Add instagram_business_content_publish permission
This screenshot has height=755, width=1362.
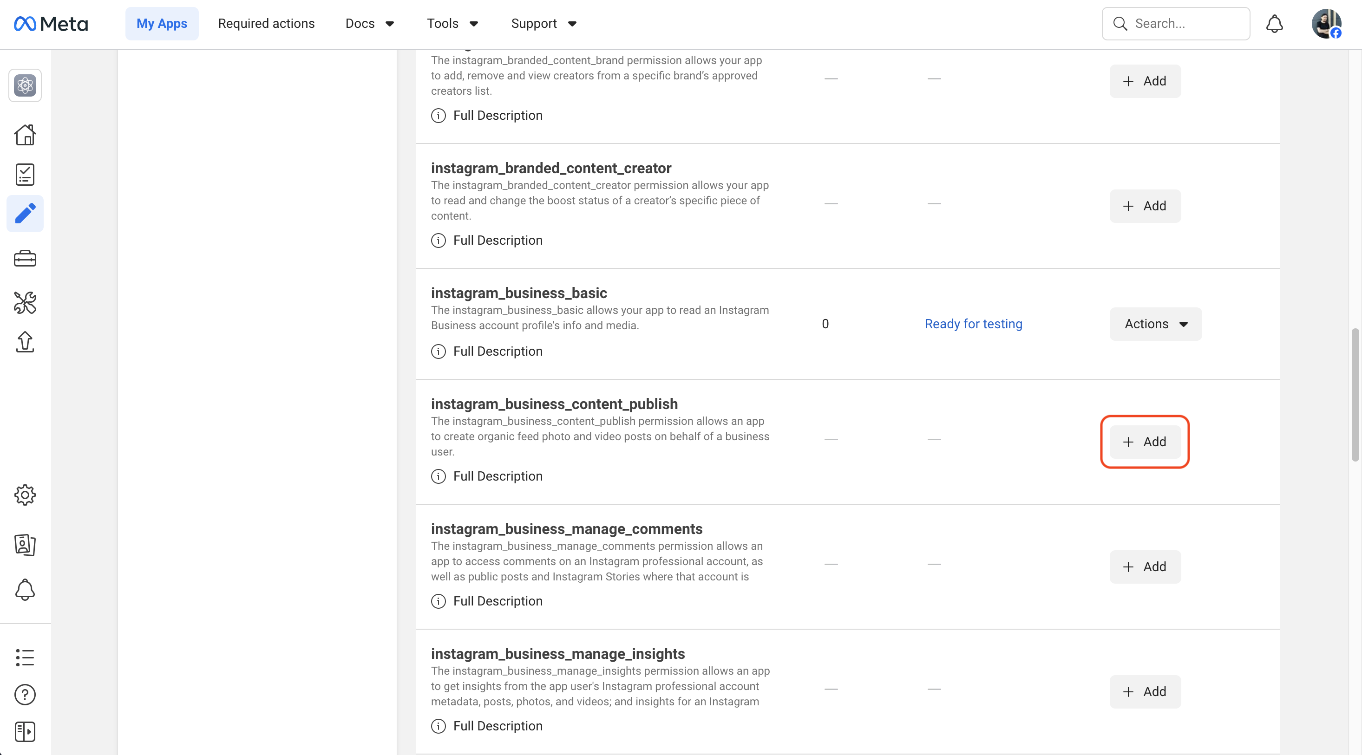pyautogui.click(x=1145, y=442)
